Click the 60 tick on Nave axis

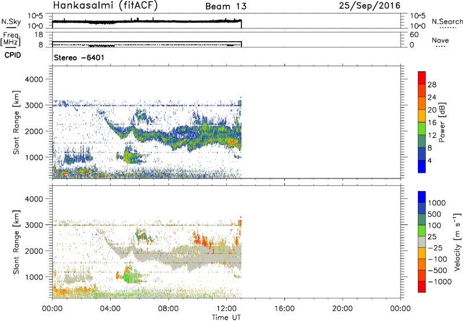414,35
